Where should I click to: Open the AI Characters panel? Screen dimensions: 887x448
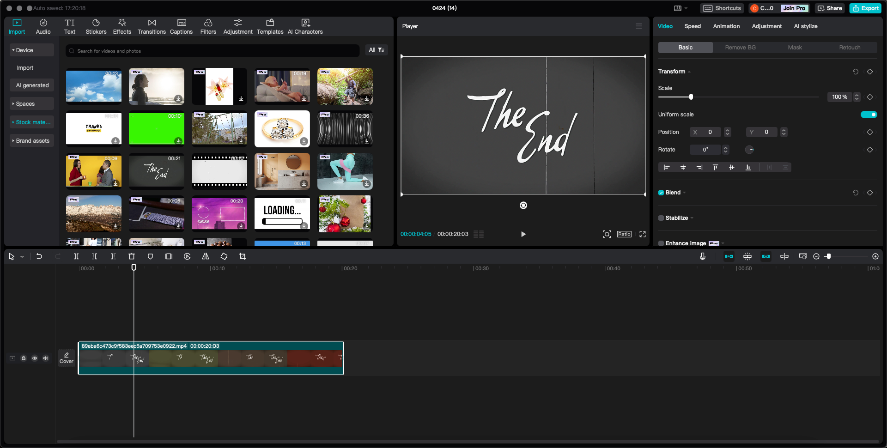click(x=305, y=26)
